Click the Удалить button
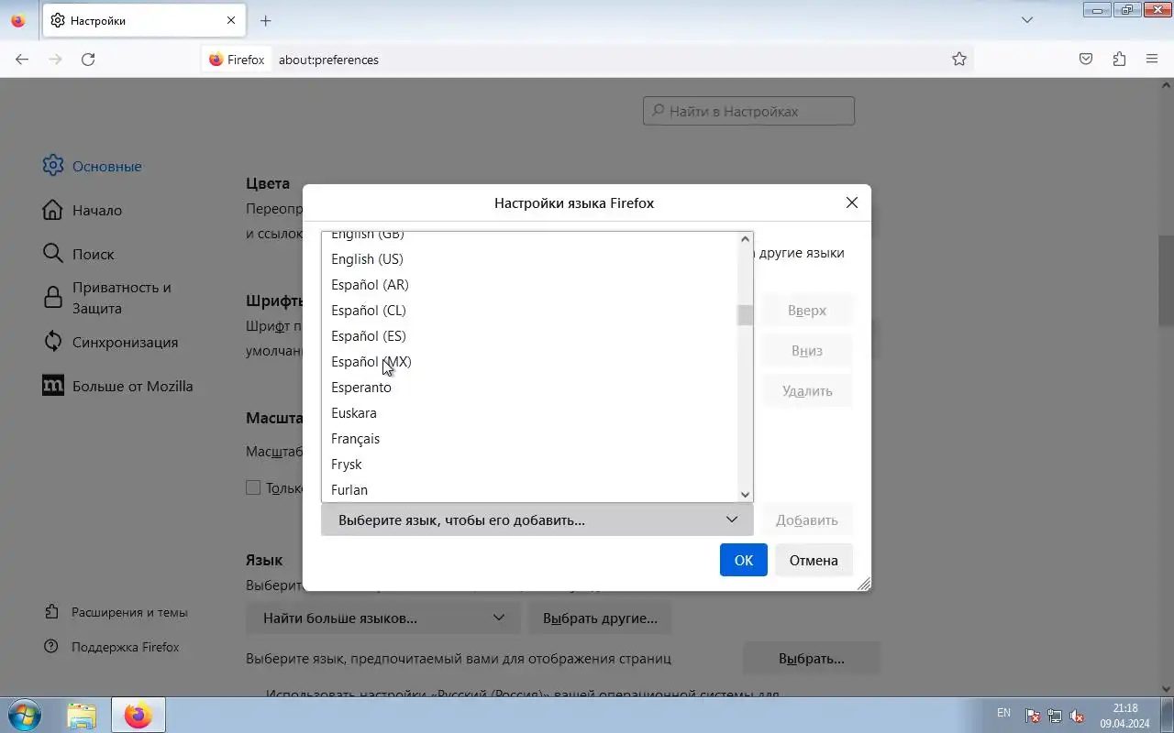 (807, 391)
